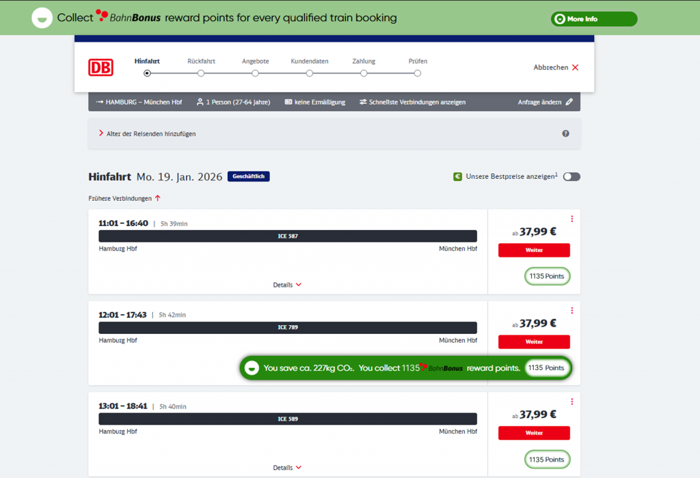
Task: Click Schnellste Verbindungen anzeigen filter
Action: click(412, 102)
